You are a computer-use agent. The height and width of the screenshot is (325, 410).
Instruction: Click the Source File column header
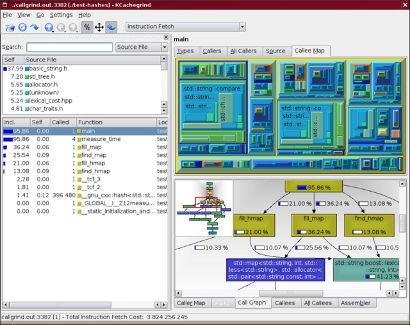[92, 60]
